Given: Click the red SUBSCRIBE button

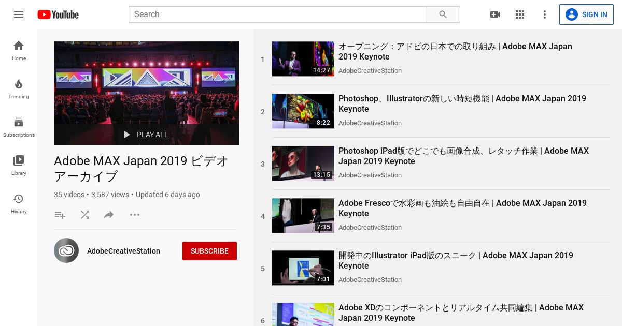Looking at the screenshot, I should pyautogui.click(x=209, y=251).
